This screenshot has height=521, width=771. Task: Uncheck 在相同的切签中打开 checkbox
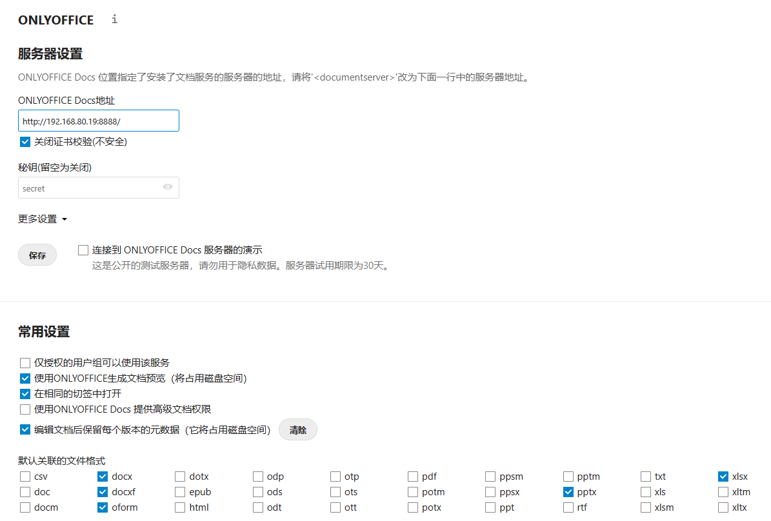[x=25, y=394]
